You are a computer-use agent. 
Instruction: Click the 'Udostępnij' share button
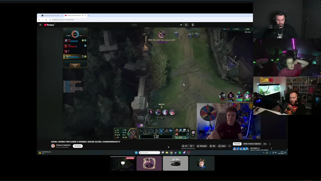(x=202, y=146)
